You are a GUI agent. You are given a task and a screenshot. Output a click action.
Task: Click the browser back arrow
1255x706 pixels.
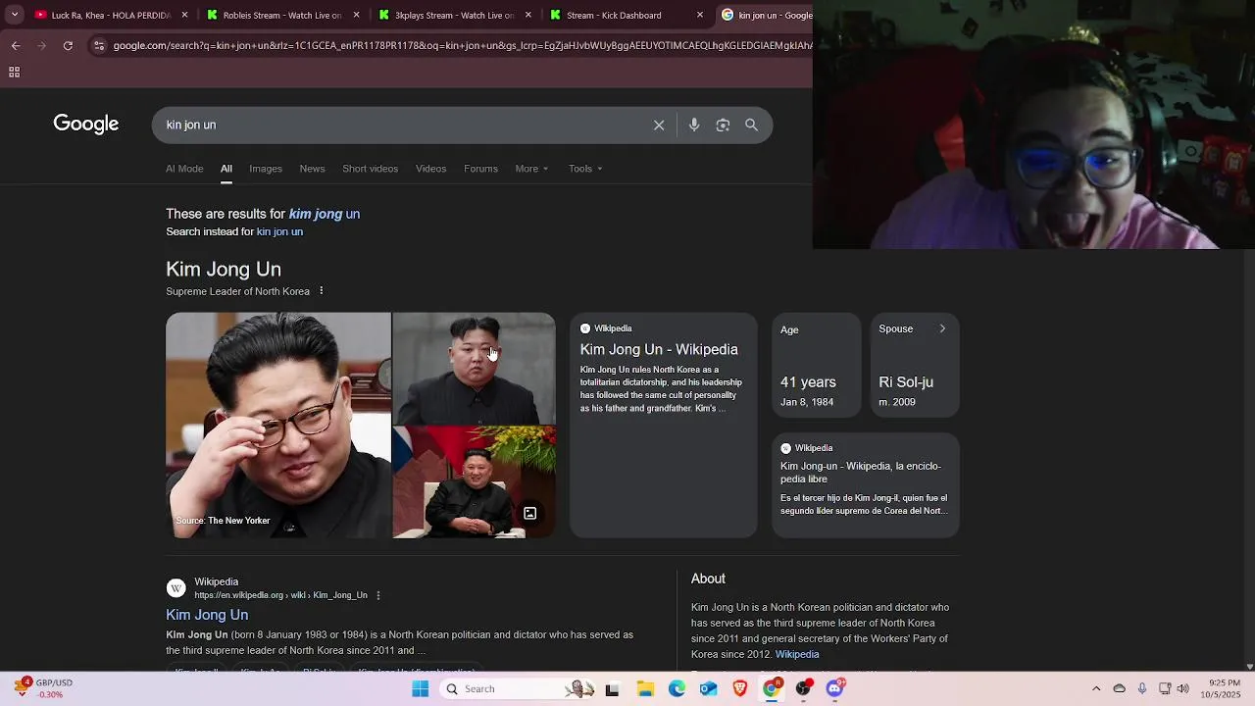(x=16, y=45)
